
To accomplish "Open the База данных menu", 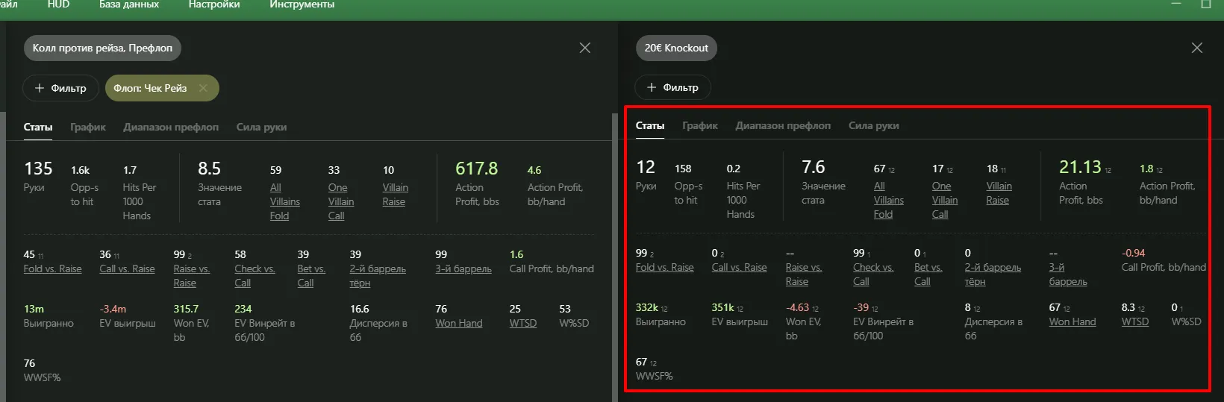I will (x=129, y=4).
